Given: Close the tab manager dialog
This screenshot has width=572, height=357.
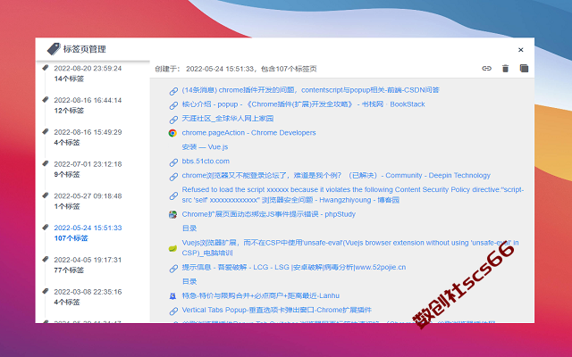Looking at the screenshot, I should [520, 50].
